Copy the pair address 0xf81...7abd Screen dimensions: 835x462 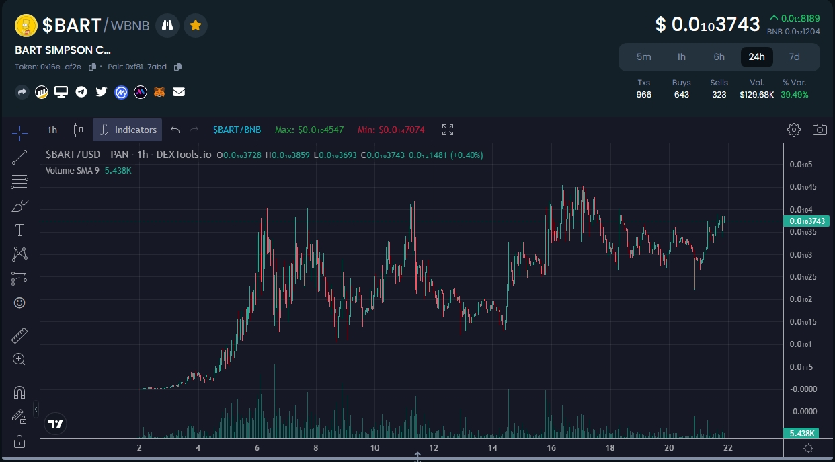(178, 67)
